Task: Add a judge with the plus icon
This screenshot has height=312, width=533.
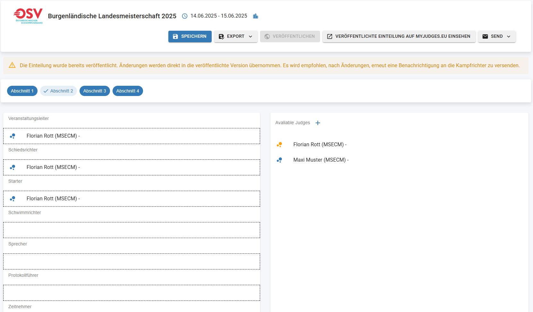Action: click(318, 123)
